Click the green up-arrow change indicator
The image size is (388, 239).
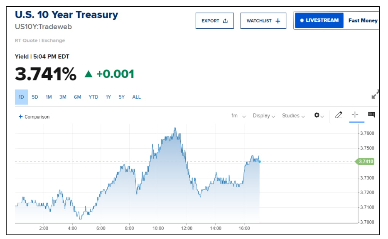tap(88, 74)
